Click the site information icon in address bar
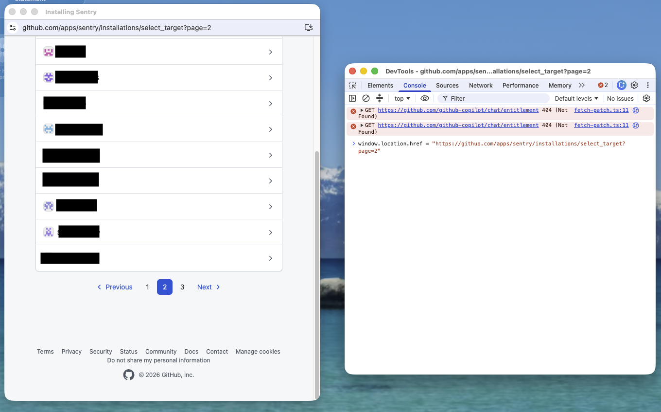 click(13, 28)
